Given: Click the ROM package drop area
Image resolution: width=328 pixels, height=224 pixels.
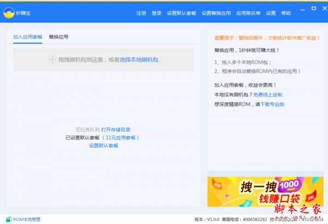Looking at the screenshot, I should coord(103,59).
